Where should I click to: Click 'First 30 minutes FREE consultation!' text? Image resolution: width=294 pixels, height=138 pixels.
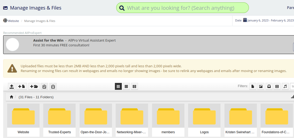click(61, 45)
